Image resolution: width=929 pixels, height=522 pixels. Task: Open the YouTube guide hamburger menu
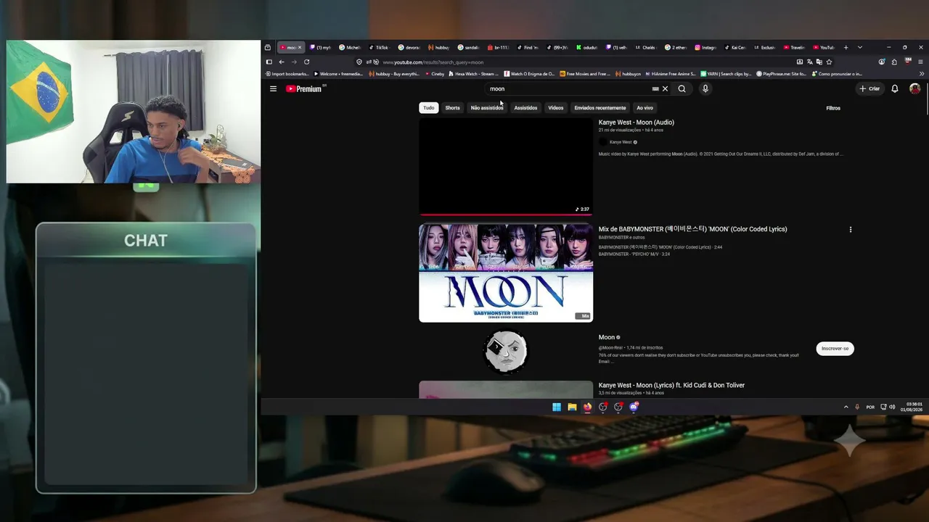(x=273, y=88)
